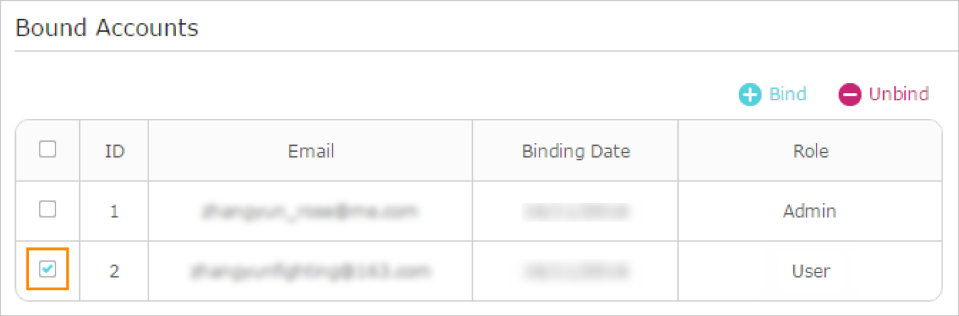The height and width of the screenshot is (316, 959).
Task: Click the ID column header
Action: coord(115,151)
